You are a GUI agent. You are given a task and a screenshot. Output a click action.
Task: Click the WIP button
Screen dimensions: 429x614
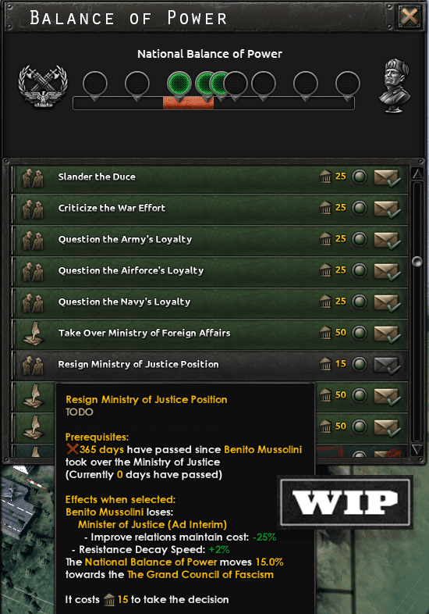345,502
